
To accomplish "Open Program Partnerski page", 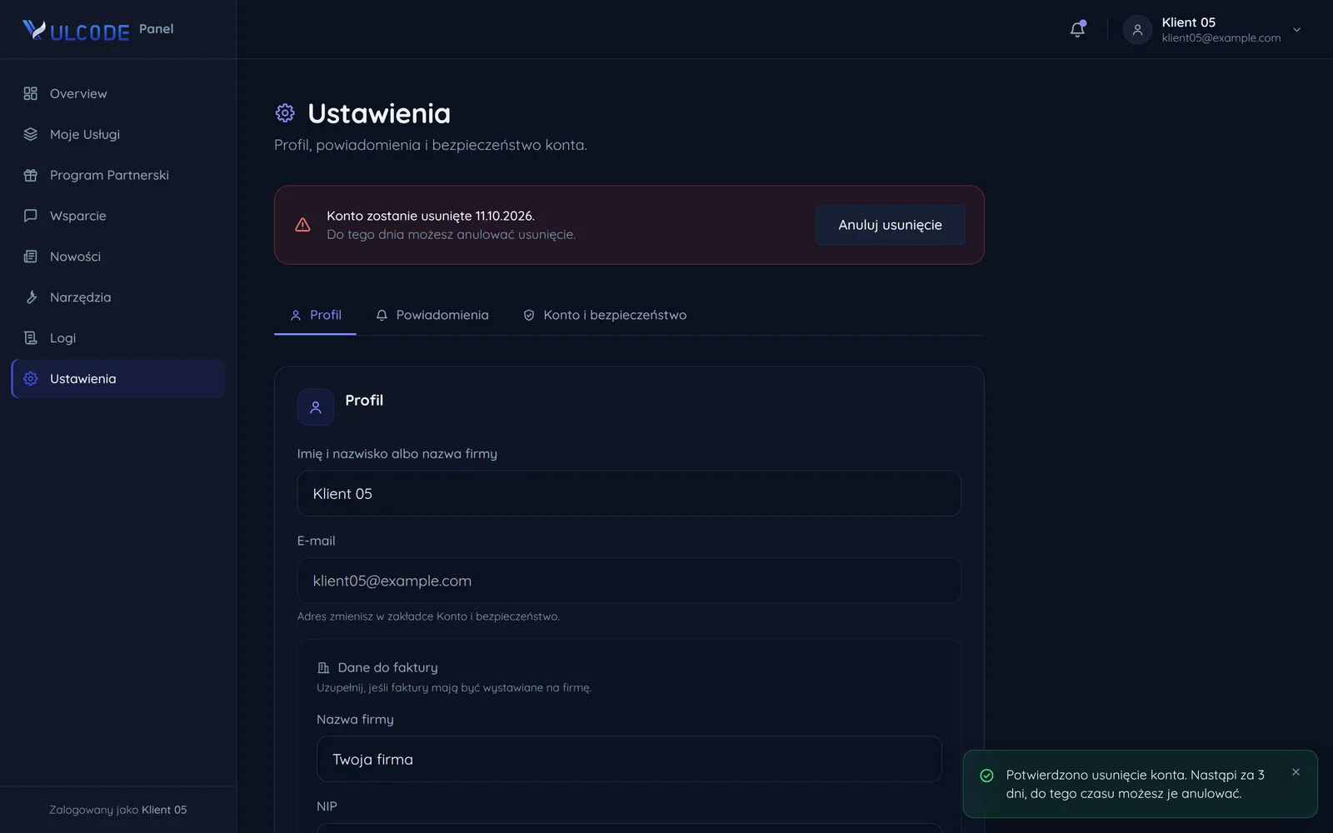I will click(x=118, y=175).
